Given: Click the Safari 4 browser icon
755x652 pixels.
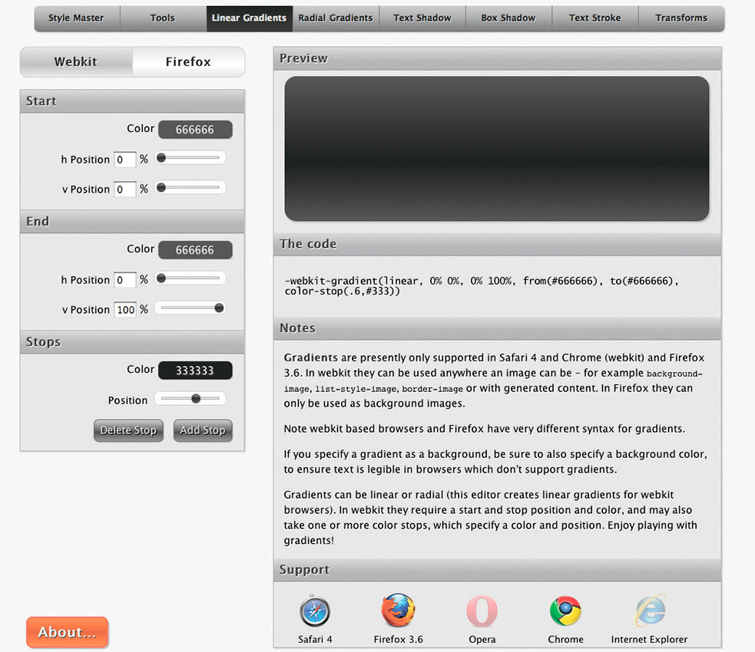Looking at the screenshot, I should point(315,611).
